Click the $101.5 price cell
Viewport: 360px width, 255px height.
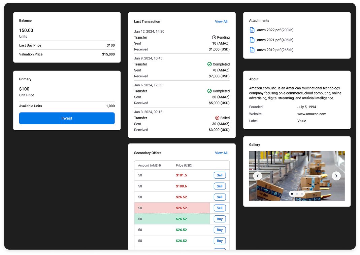[x=181, y=175]
